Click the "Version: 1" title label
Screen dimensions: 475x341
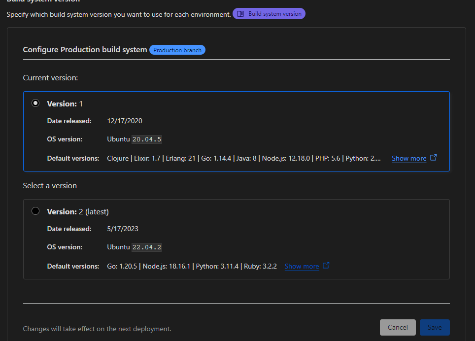pos(65,104)
